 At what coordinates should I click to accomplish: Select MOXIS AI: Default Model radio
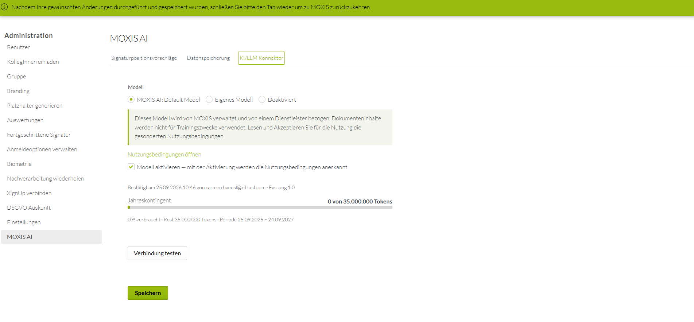click(x=131, y=100)
